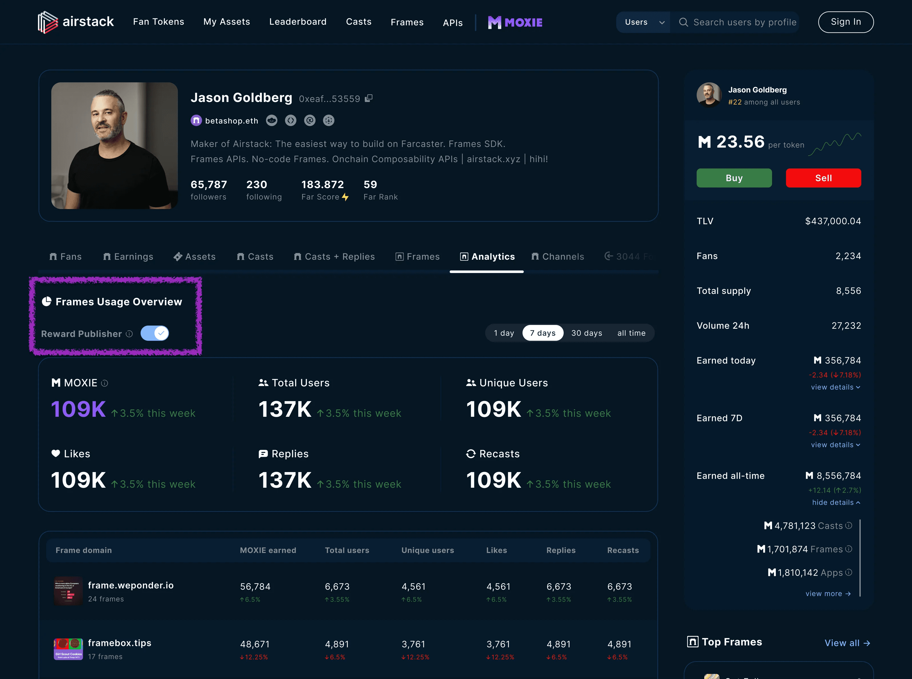Open the Users search type dropdown
Screen dimensions: 912x679
(x=644, y=22)
